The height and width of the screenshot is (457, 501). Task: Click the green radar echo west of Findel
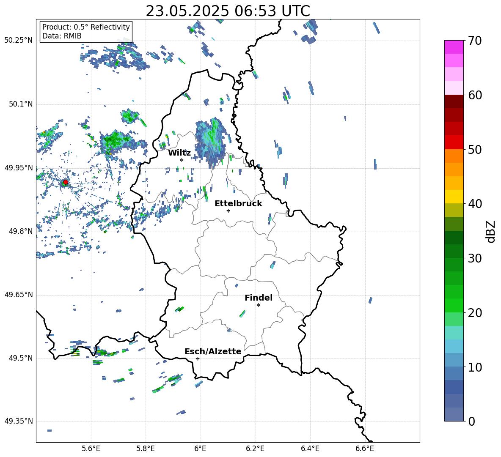[242, 314]
